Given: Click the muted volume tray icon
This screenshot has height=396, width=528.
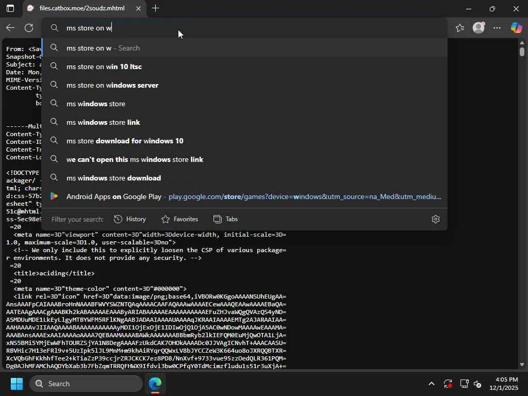Looking at the screenshot, I should pyautogui.click(x=477, y=384).
